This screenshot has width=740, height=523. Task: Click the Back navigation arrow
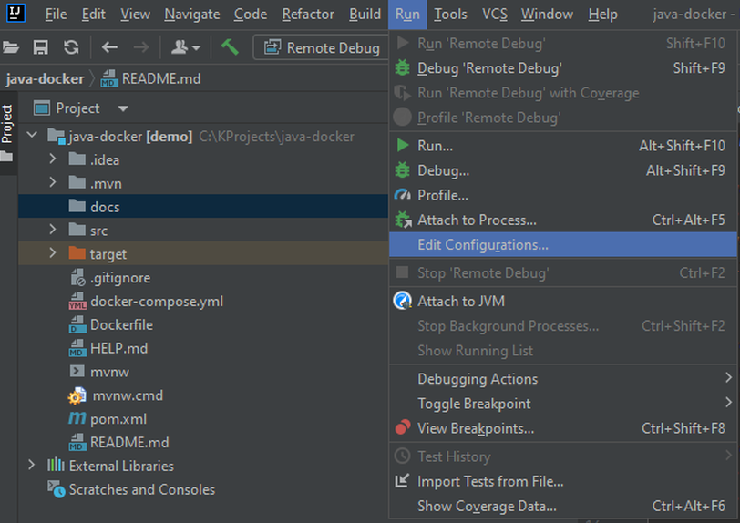pos(109,47)
